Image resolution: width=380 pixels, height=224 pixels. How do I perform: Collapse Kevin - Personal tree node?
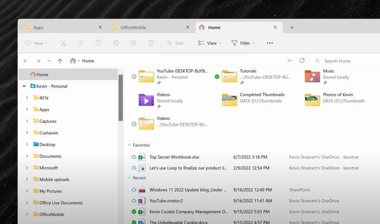tap(24, 86)
